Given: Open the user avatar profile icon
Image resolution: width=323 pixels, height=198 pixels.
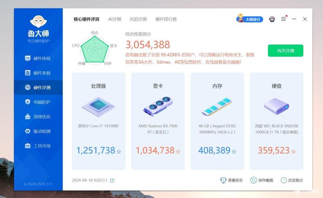Looking at the screenshot, I should point(272,19).
